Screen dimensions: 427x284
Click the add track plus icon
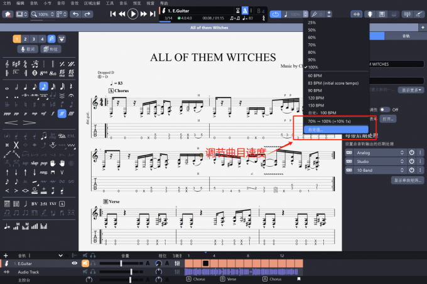[x=6, y=256]
